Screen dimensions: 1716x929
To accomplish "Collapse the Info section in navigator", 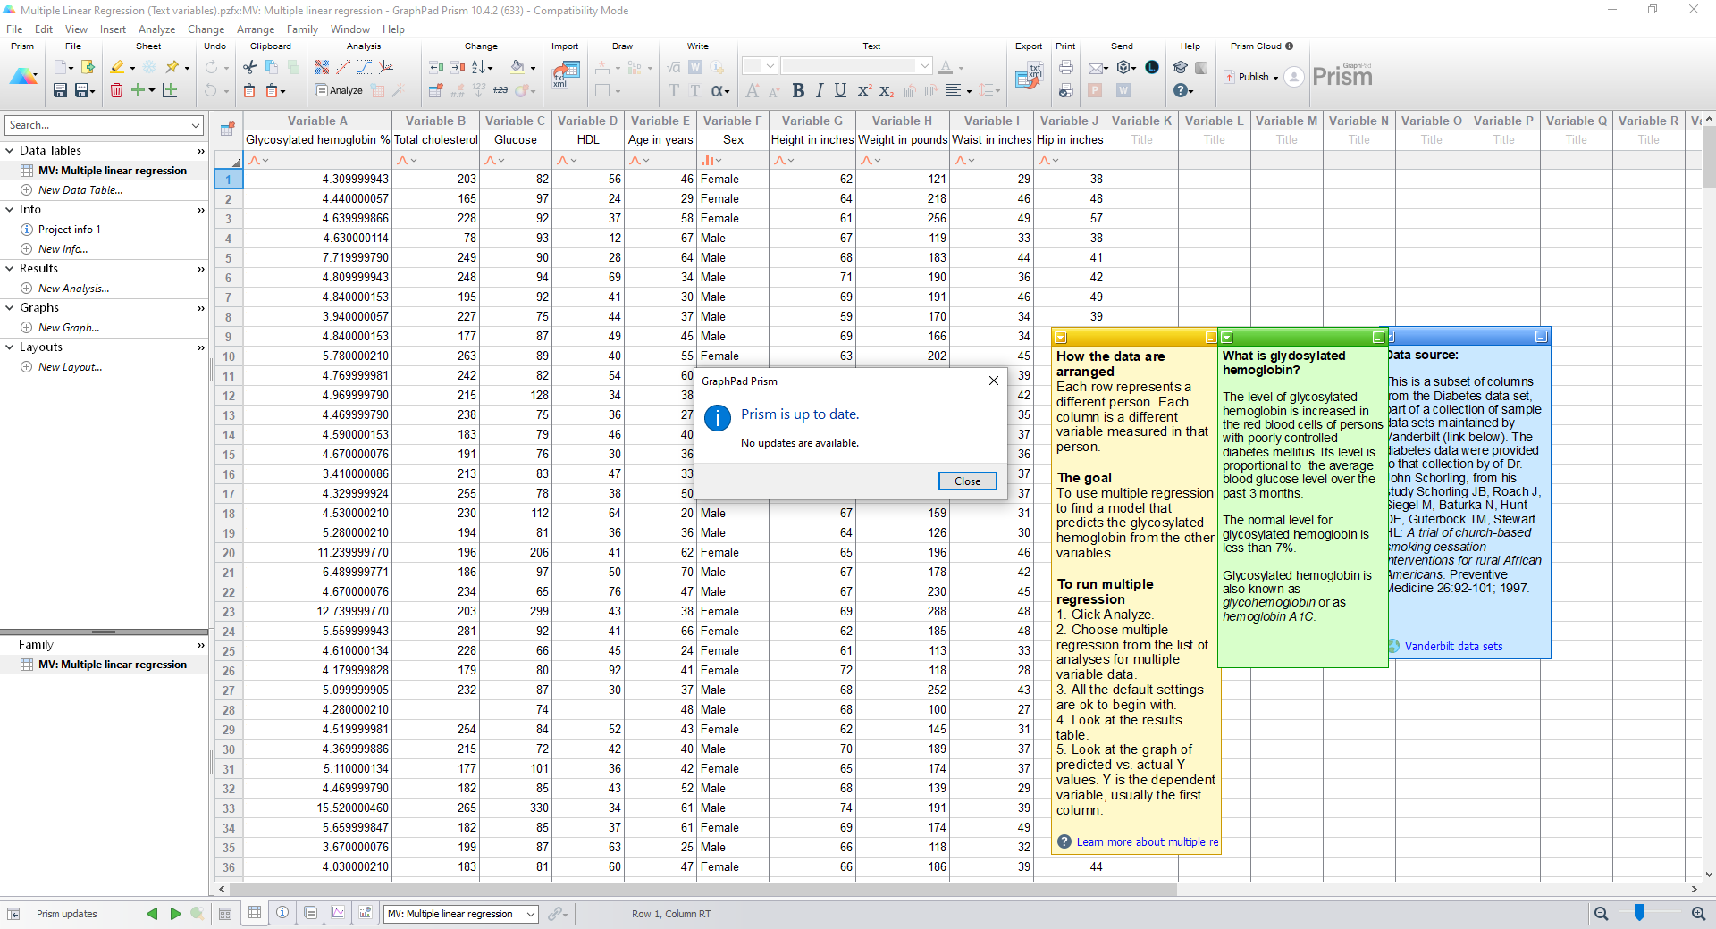I will click(10, 209).
